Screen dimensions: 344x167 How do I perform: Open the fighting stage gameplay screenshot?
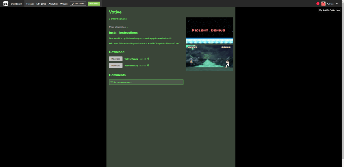(x=209, y=58)
